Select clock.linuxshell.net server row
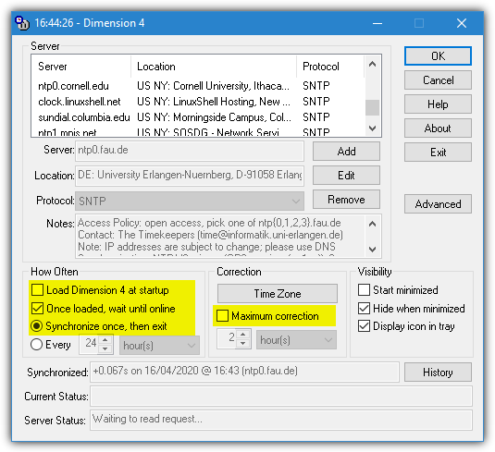This screenshot has height=452, width=495. coord(198,102)
